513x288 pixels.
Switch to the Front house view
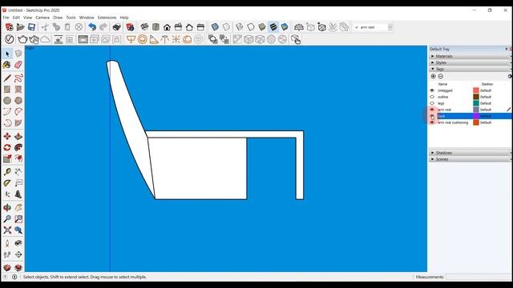click(x=167, y=27)
